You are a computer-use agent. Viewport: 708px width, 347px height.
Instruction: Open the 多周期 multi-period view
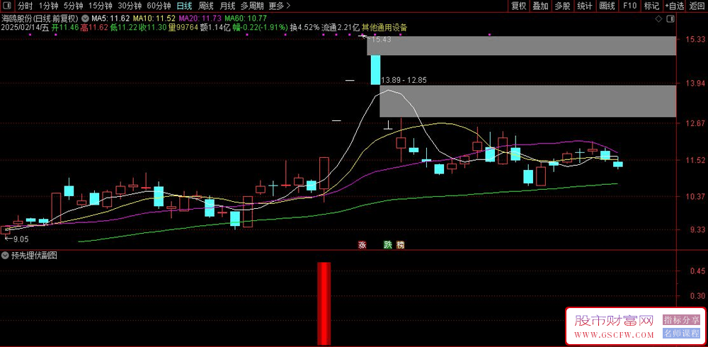[252, 6]
